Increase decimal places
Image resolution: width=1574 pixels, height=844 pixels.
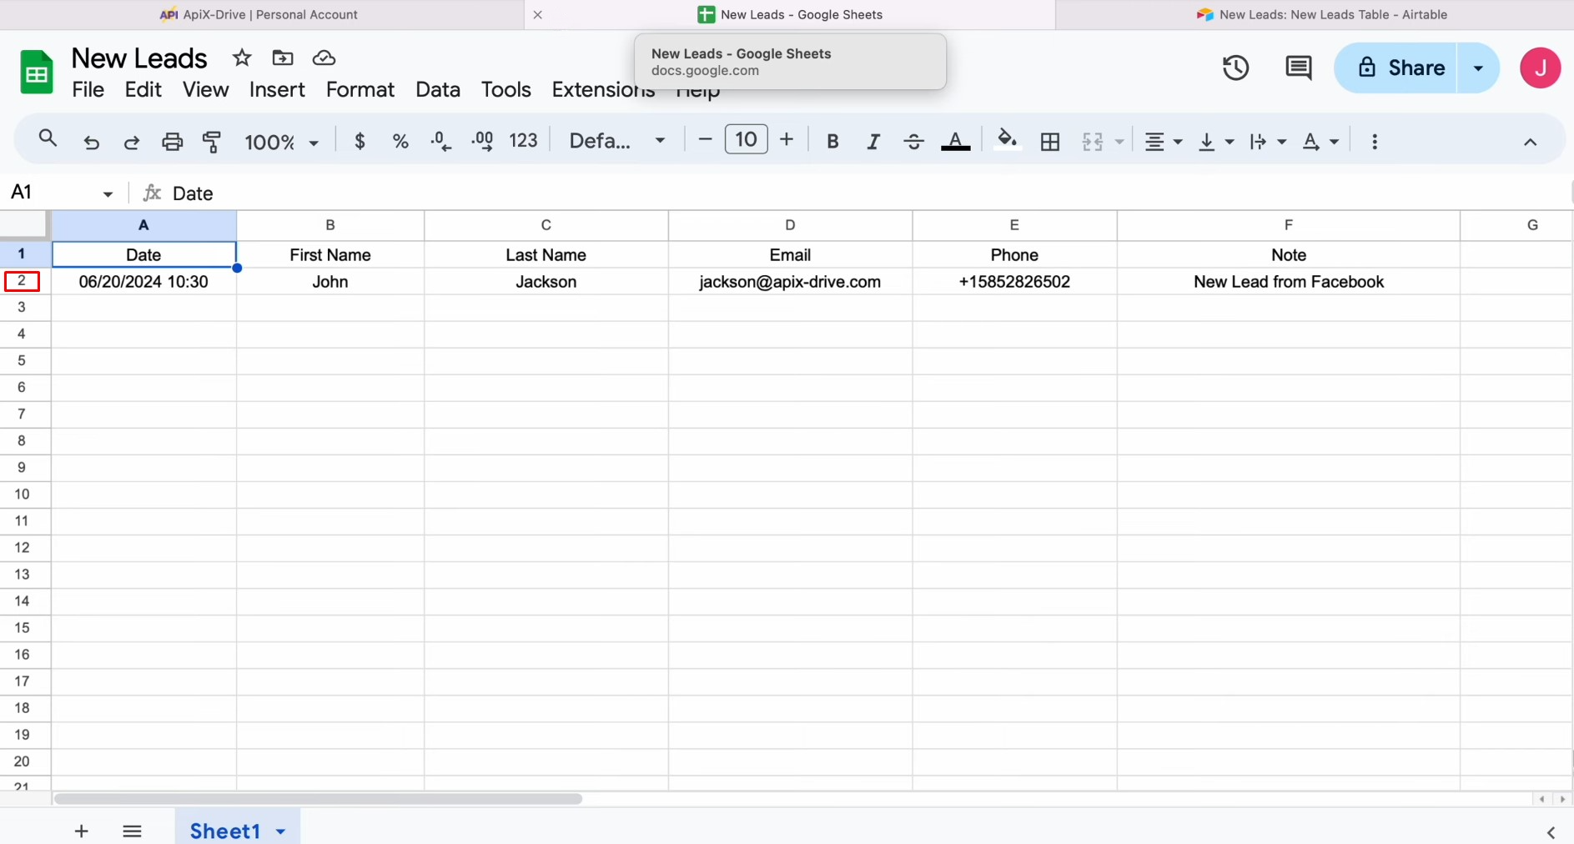[x=481, y=141]
